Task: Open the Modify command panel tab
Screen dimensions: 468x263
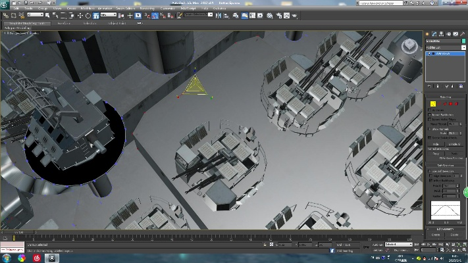Action: 435,34
